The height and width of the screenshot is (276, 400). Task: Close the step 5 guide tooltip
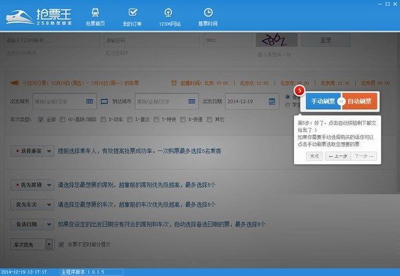click(315, 156)
